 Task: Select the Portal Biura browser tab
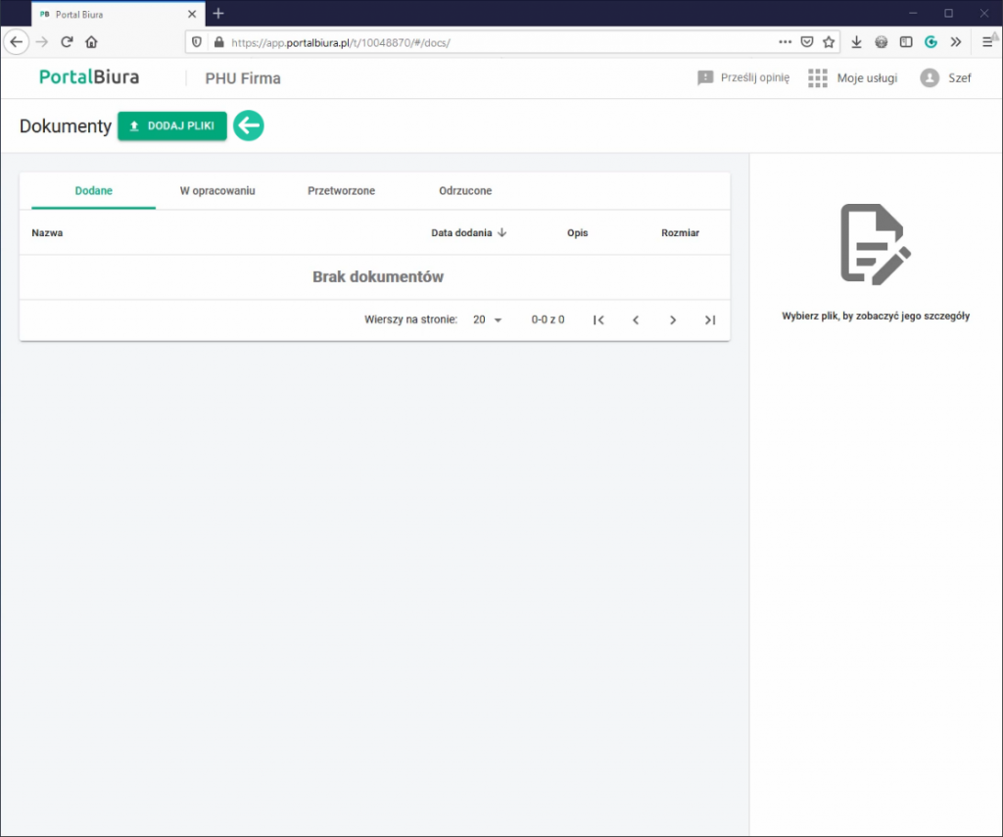[119, 14]
